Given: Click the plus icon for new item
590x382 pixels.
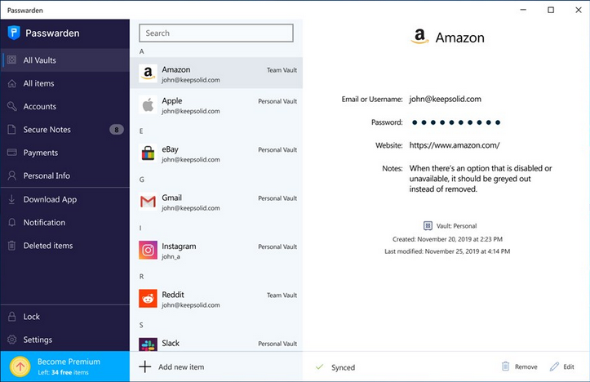Looking at the screenshot, I should pos(145,366).
